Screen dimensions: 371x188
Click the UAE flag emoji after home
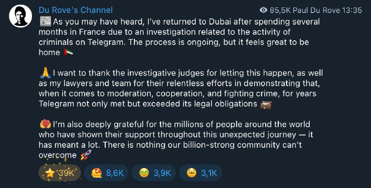69,52
